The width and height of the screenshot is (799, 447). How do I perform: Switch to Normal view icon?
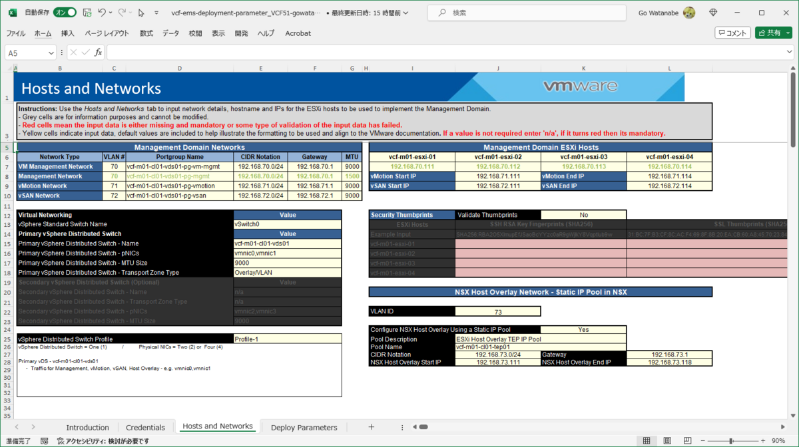point(647,441)
